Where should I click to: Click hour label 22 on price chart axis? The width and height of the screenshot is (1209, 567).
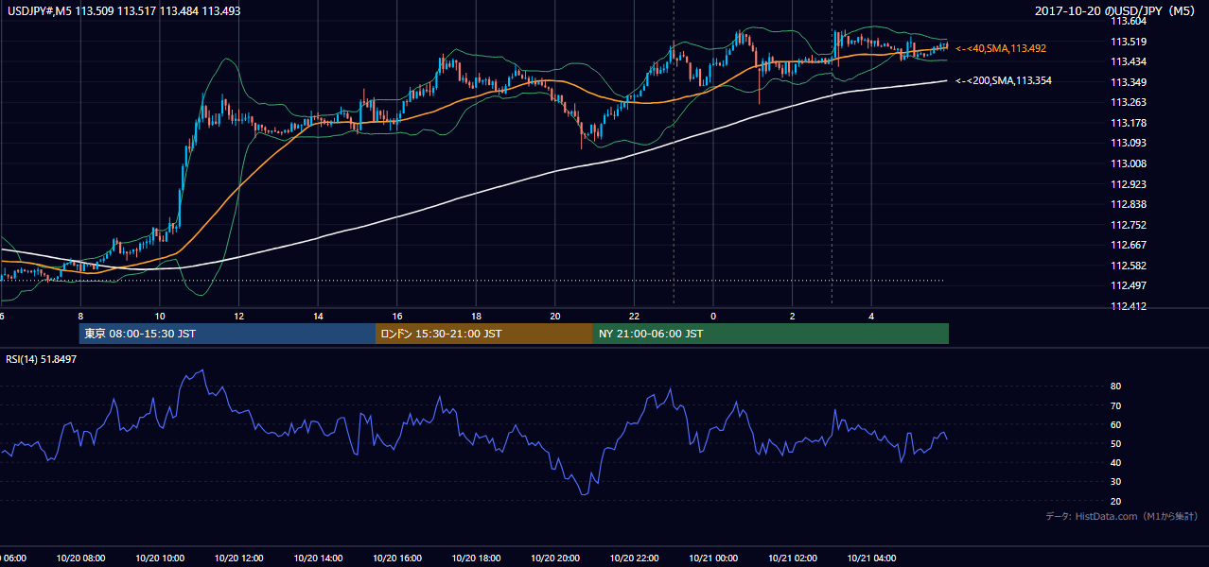(x=634, y=316)
